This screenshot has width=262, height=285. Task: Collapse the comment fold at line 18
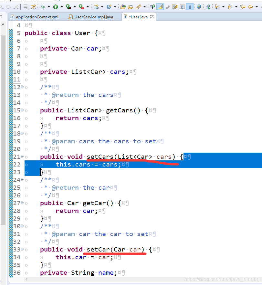[x=22, y=133]
